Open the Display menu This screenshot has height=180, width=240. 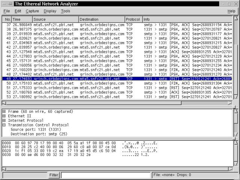click(50, 11)
